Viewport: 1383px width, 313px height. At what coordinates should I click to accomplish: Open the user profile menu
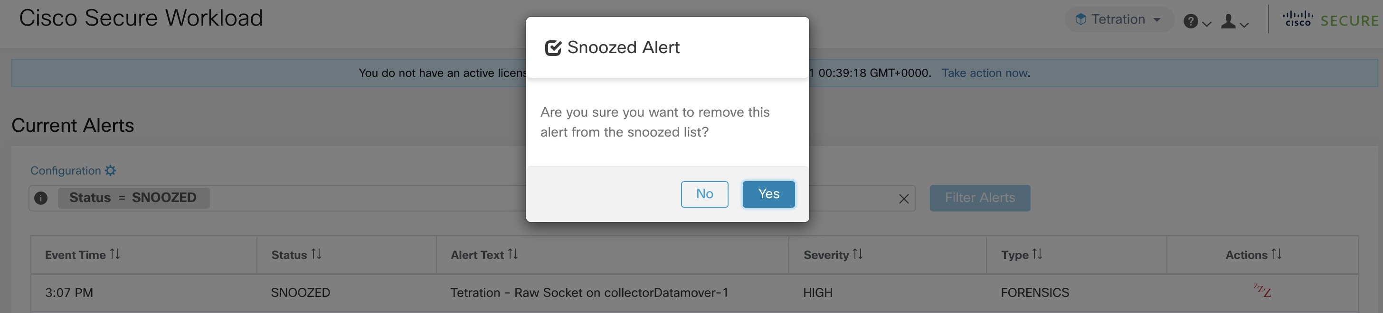tap(1234, 21)
